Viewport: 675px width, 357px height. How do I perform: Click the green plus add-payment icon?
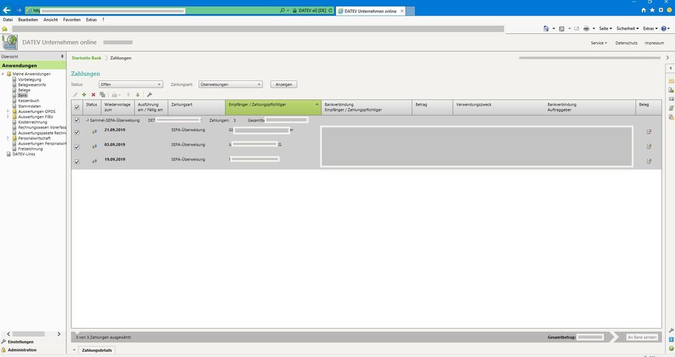pos(84,95)
